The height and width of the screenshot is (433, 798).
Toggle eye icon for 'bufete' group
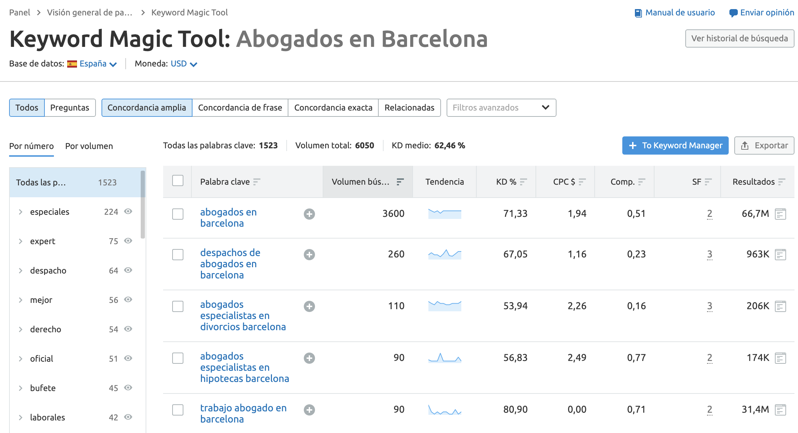tap(128, 388)
